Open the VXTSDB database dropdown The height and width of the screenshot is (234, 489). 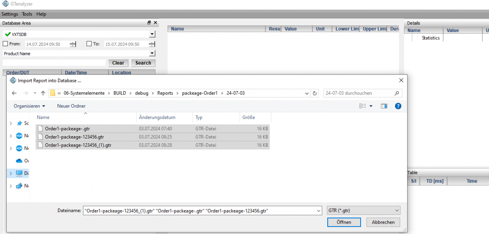(152, 34)
